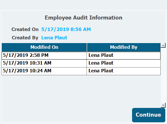Click the Created On label
The image size is (167, 124).
[x=25, y=29]
